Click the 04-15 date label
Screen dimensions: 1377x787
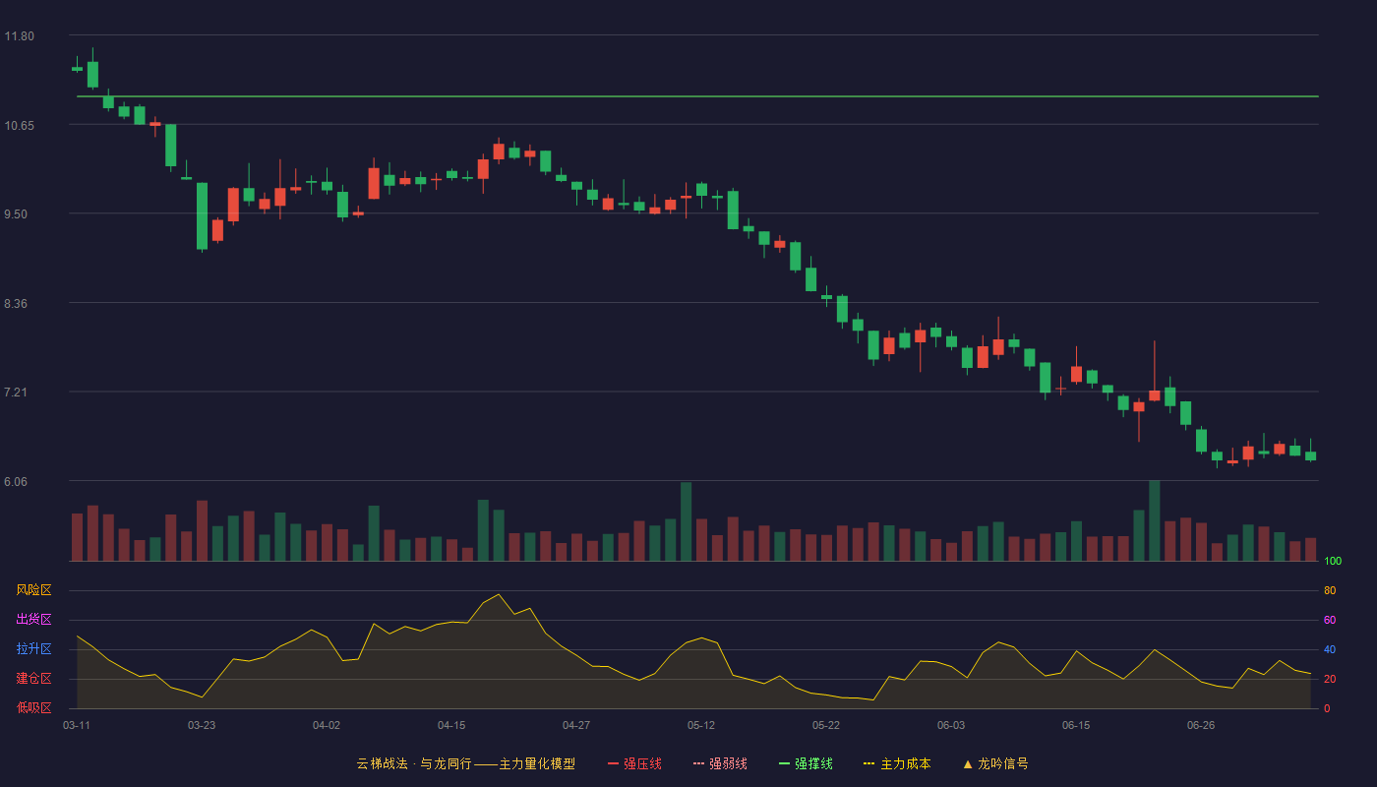[451, 725]
